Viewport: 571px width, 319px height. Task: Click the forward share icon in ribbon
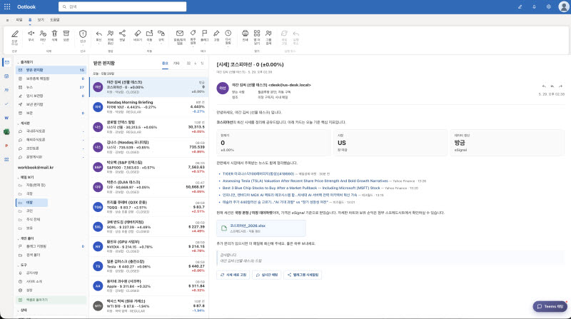[x=122, y=33]
